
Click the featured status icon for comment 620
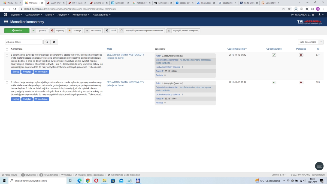pyautogui.click(x=301, y=82)
